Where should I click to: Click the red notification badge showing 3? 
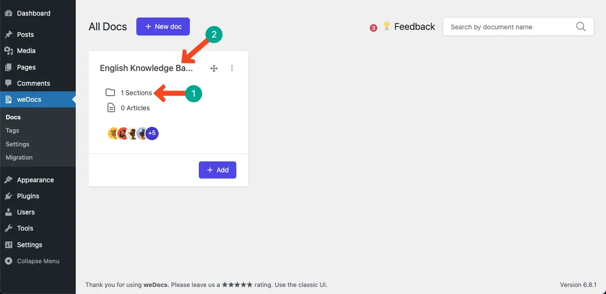point(374,28)
